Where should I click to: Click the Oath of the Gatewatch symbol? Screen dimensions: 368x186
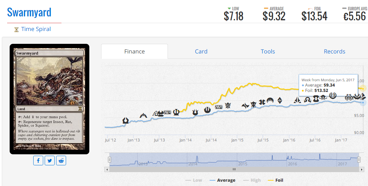coord(297,100)
